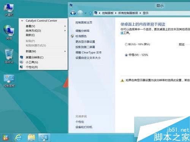Open the Recycle Bin desktop icon
Screen dimensions: 190x142
click(9, 56)
